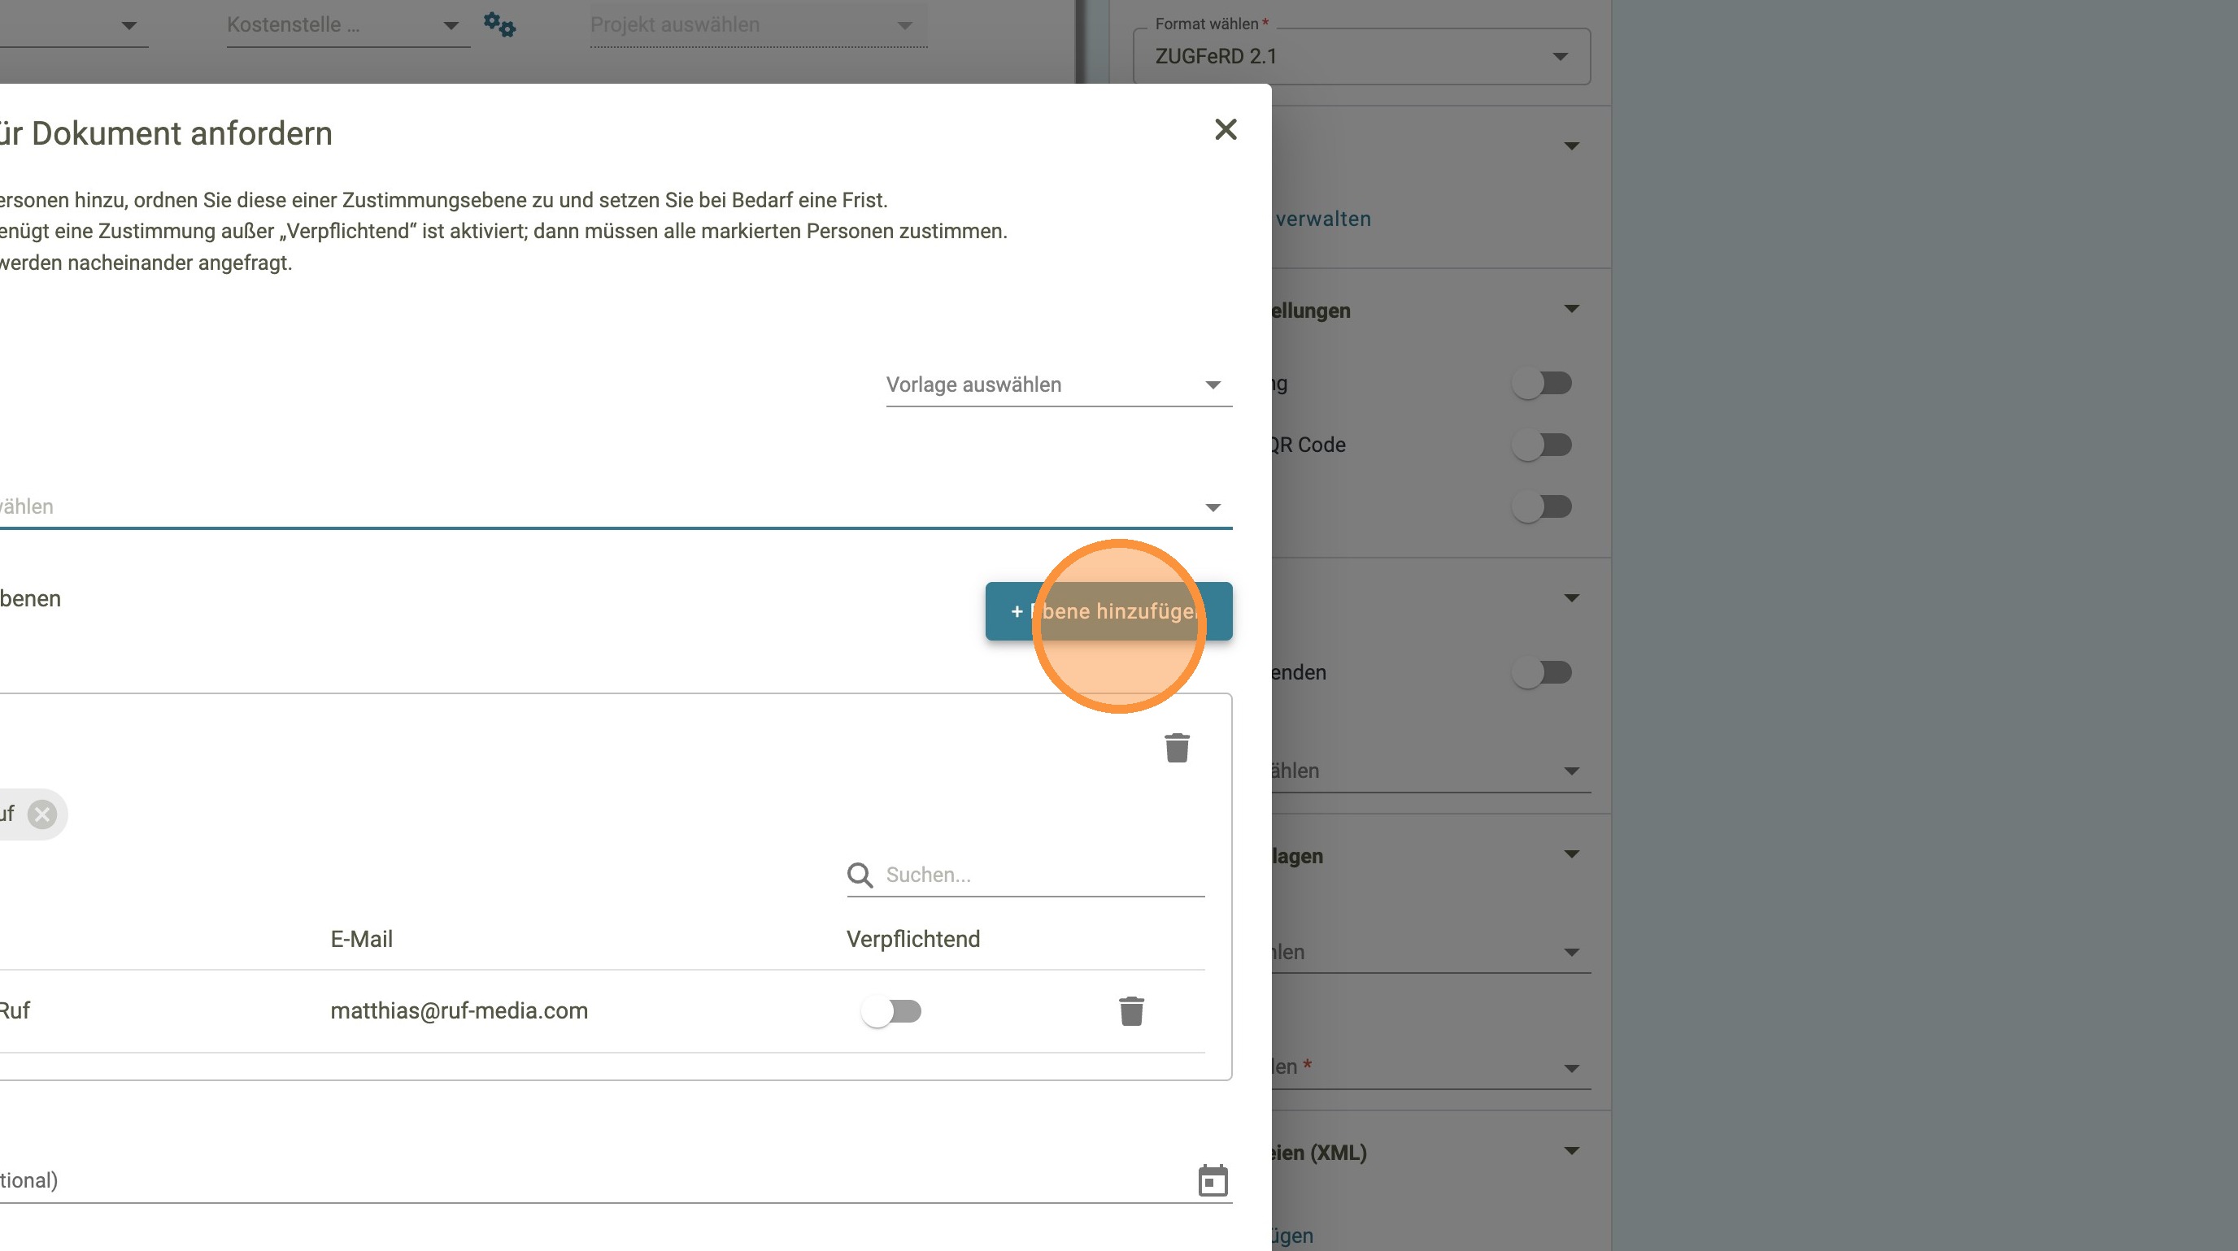Toggle Verpflichtend switch for Matthias Ruf
This screenshot has width=2238, height=1251.
pyautogui.click(x=891, y=1011)
